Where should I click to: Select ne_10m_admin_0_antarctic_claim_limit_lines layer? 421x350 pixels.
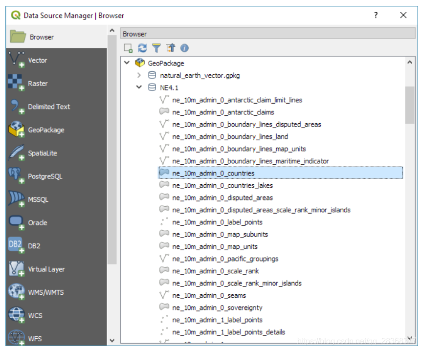tap(237, 100)
